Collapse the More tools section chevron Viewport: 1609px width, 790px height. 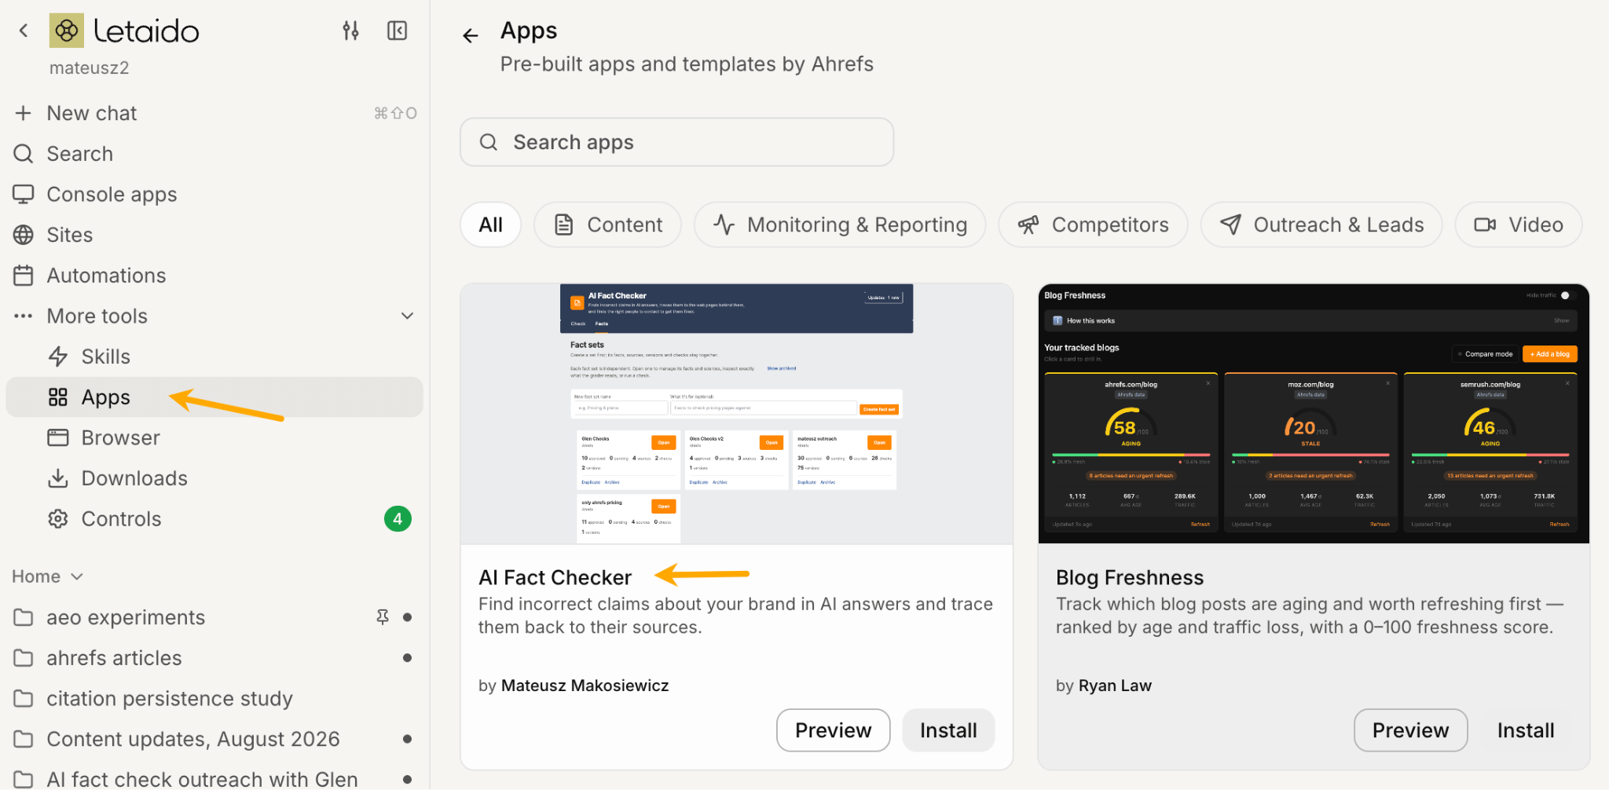pos(408,316)
